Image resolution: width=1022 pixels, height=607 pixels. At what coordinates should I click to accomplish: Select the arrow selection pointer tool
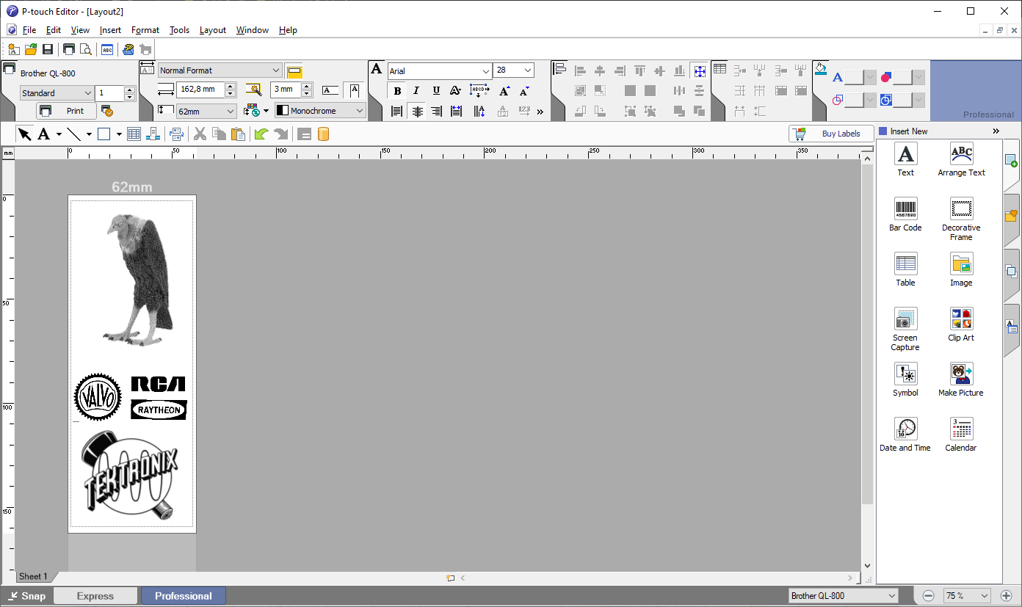(x=25, y=134)
